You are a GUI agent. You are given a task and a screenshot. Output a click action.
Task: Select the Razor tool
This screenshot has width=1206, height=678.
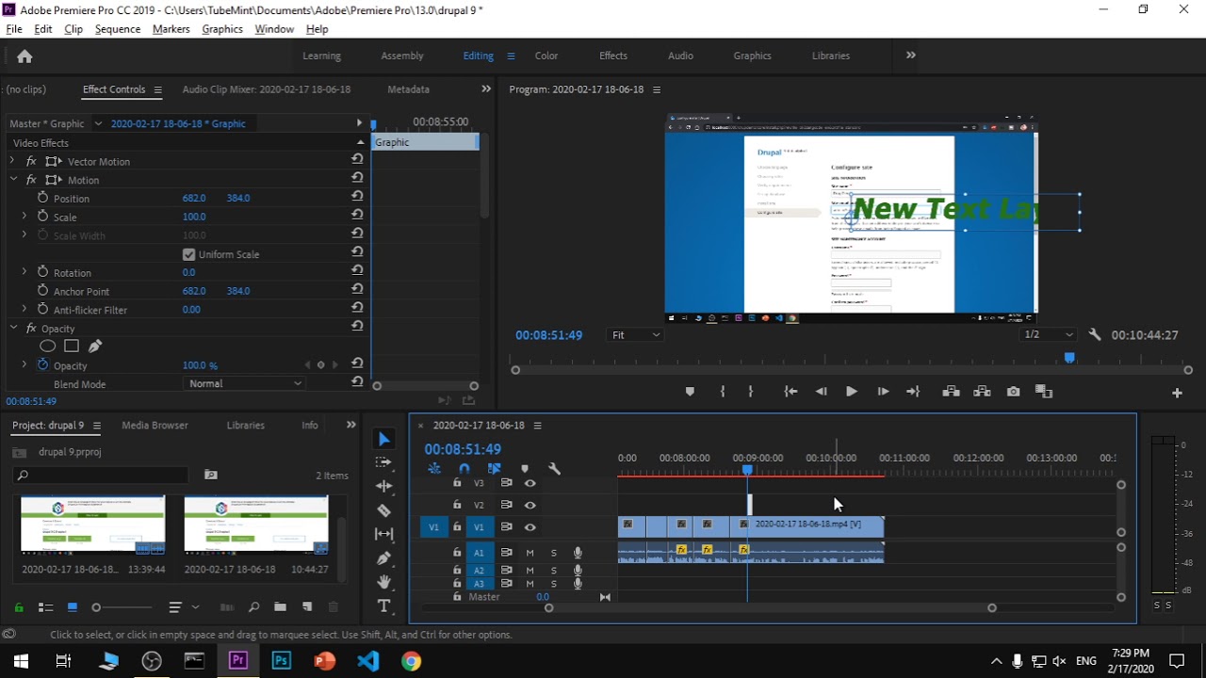click(383, 510)
